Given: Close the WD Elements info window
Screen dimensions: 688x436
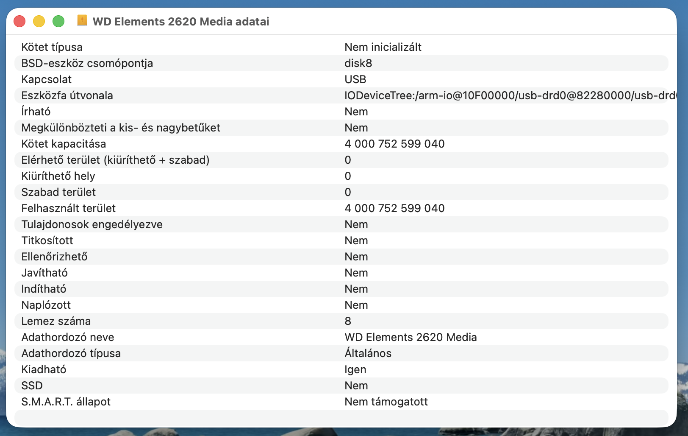Looking at the screenshot, I should [19, 21].
